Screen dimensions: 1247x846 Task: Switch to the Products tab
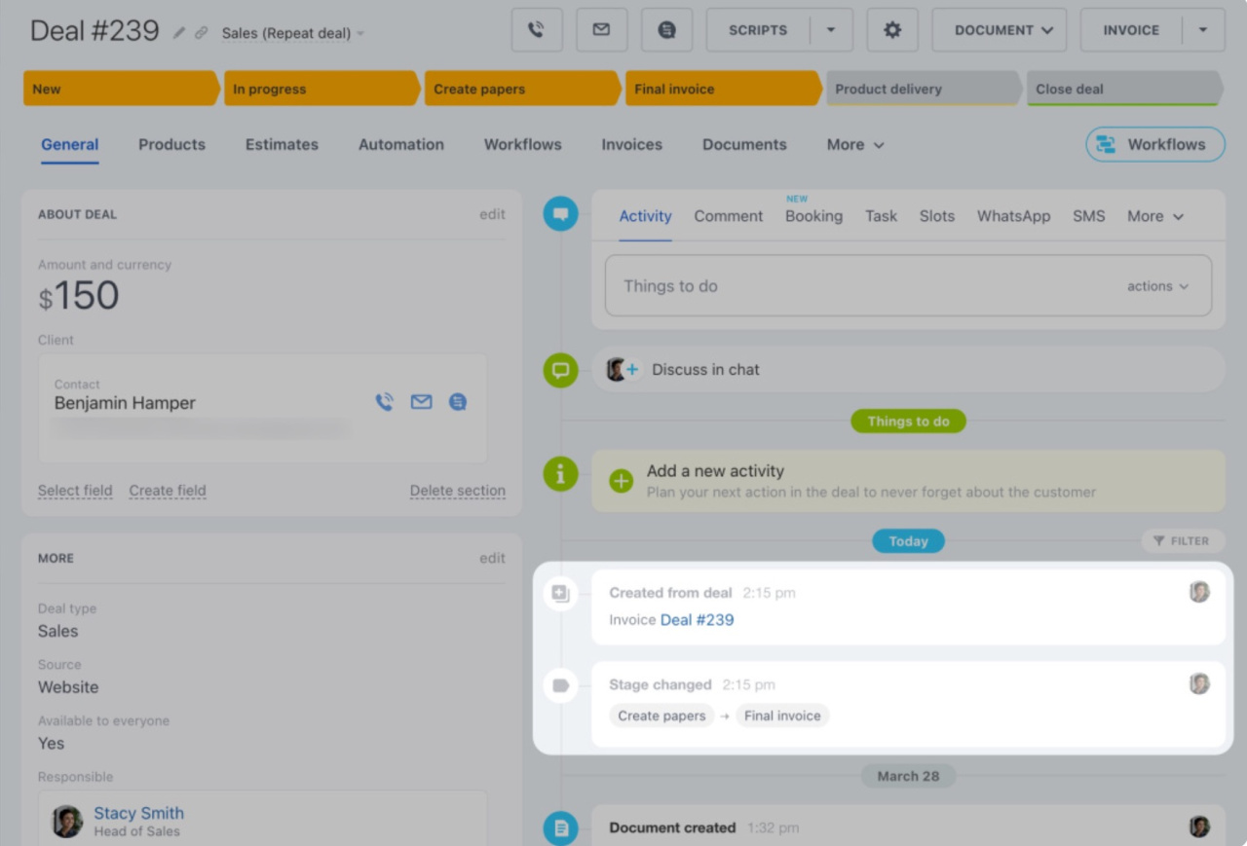(171, 144)
